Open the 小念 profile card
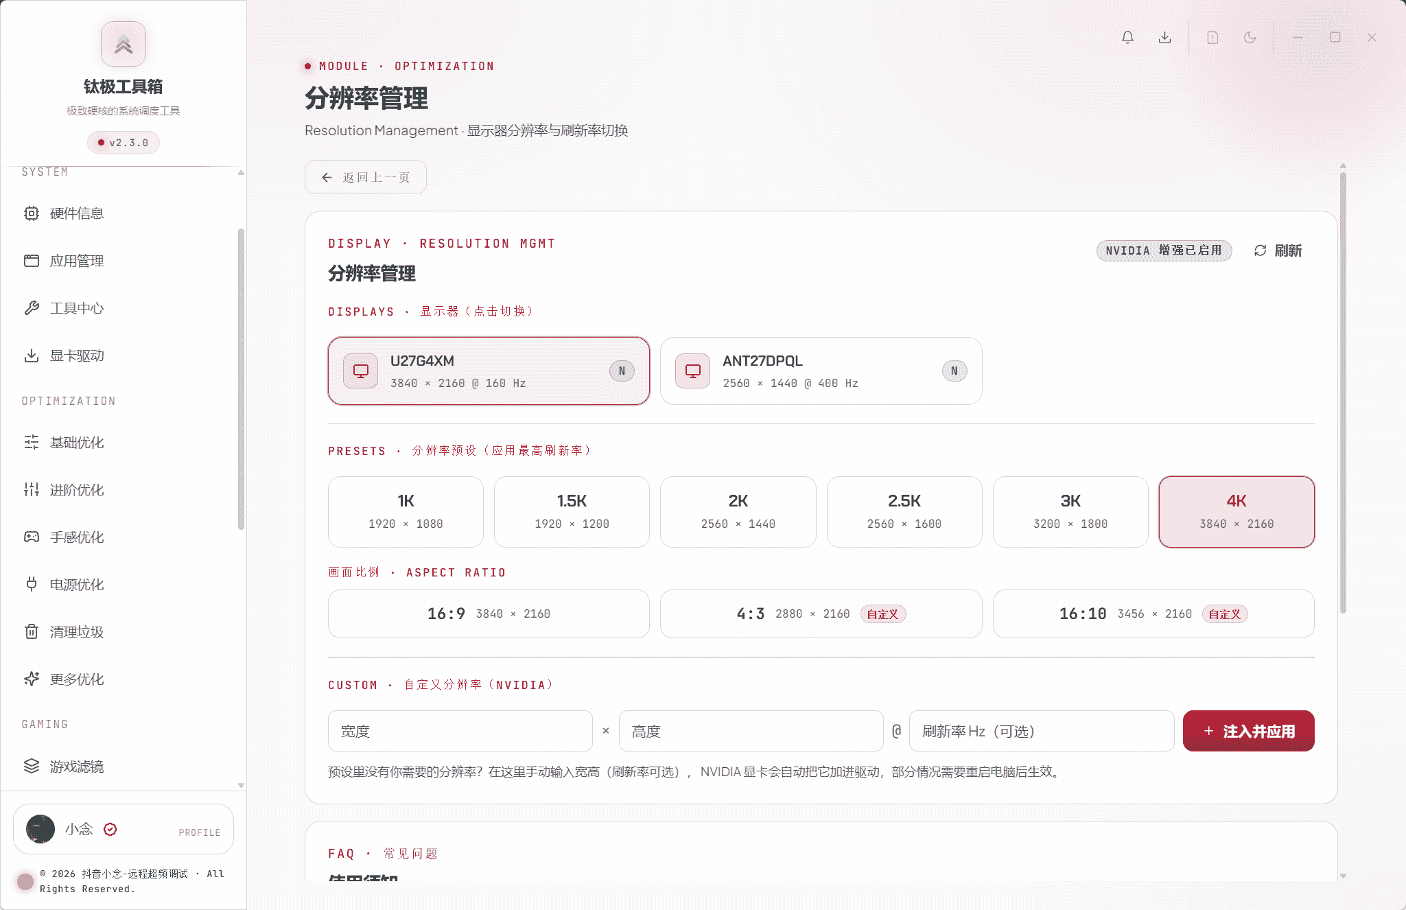This screenshot has height=910, width=1406. pyautogui.click(x=124, y=829)
